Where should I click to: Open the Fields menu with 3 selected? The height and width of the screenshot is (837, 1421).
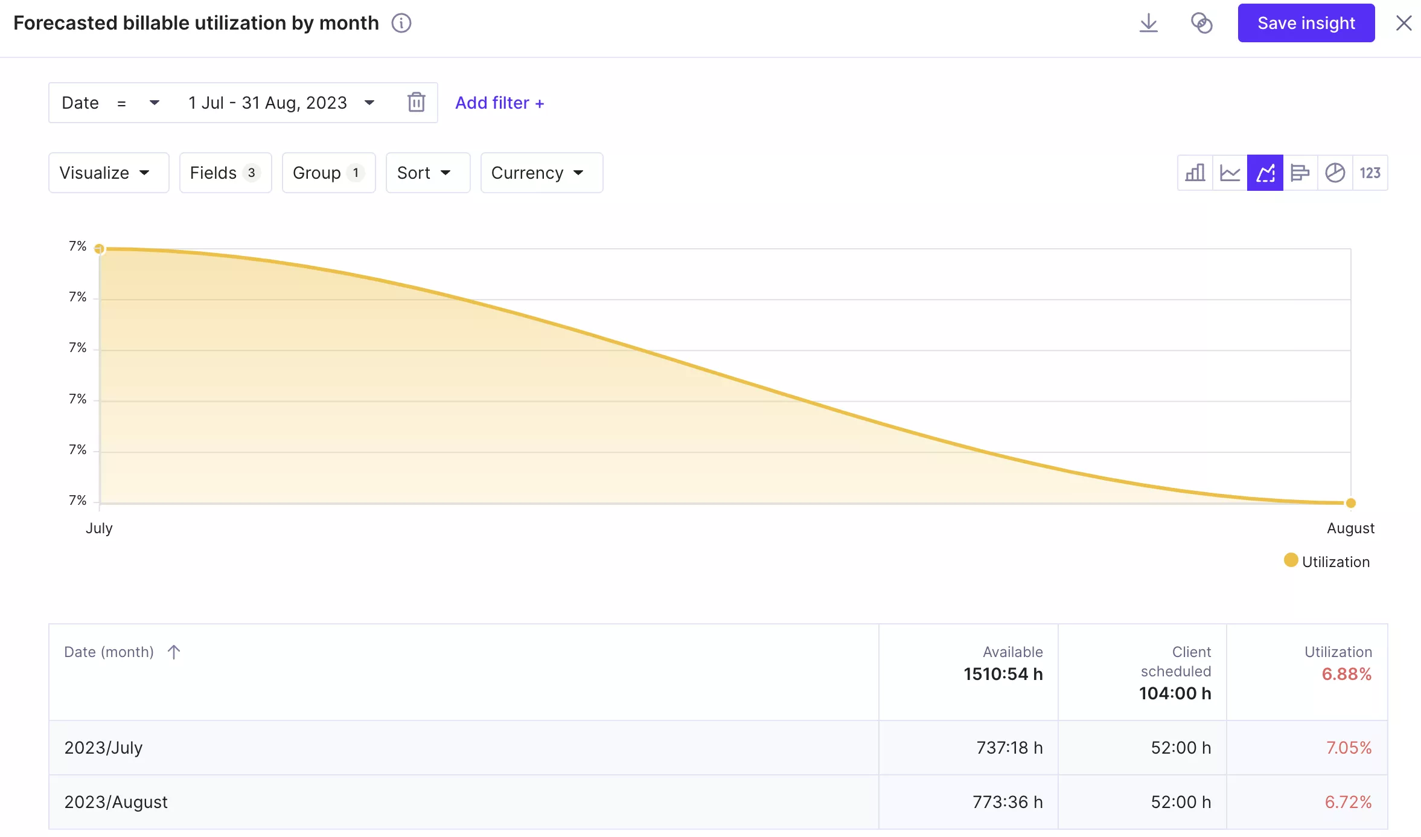(x=225, y=173)
